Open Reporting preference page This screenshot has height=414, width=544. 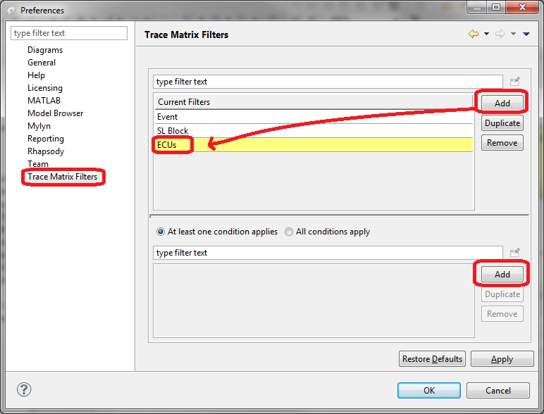pyautogui.click(x=46, y=138)
